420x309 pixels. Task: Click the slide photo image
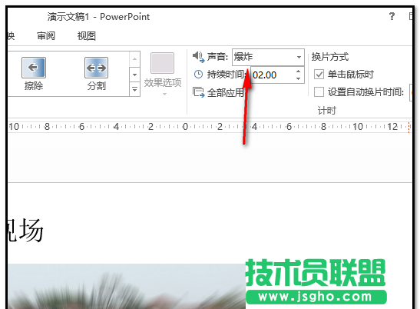coord(127,286)
